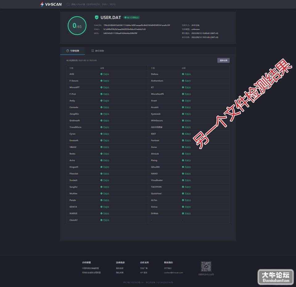
Task: Select the SHA1 hash value
Action: coord(125,29)
